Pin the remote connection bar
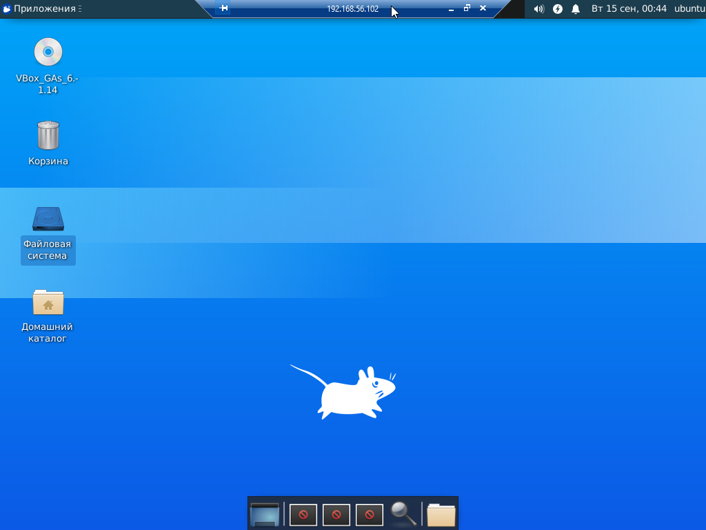 coord(223,8)
